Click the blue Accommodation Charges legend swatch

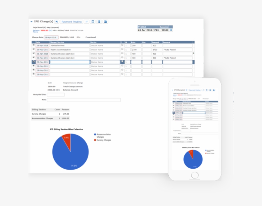coord(95,134)
